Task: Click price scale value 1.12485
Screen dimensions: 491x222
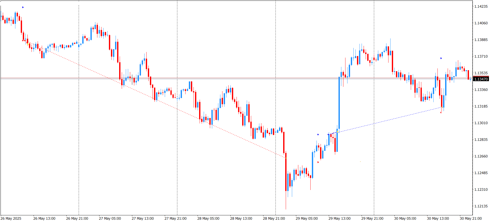Action: pyautogui.click(x=481, y=173)
